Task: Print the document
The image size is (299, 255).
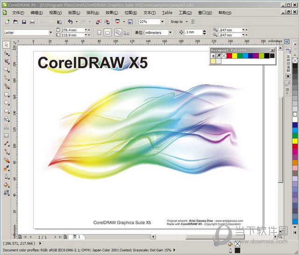Action: (32, 22)
